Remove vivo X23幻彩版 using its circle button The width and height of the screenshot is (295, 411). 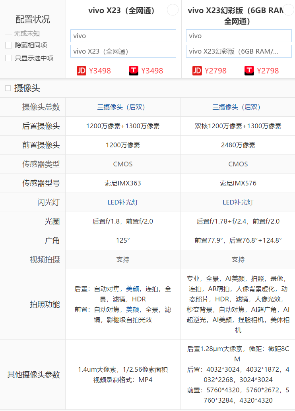(x=289, y=10)
